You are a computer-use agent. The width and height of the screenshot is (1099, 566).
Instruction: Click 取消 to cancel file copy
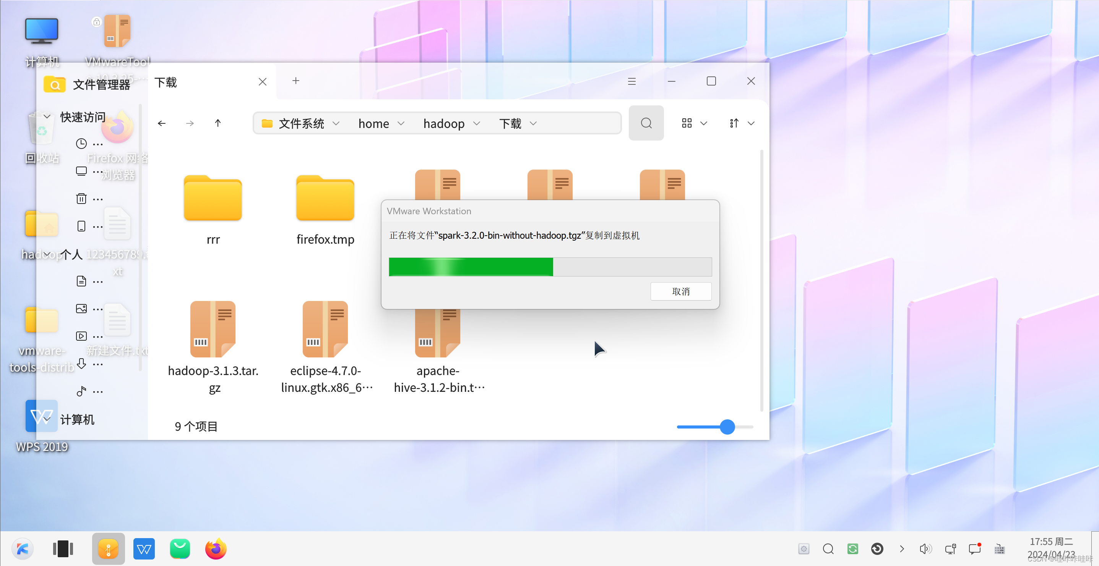680,291
